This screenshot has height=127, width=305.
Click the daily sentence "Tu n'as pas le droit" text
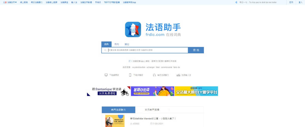pyautogui.click(x=263, y=2)
